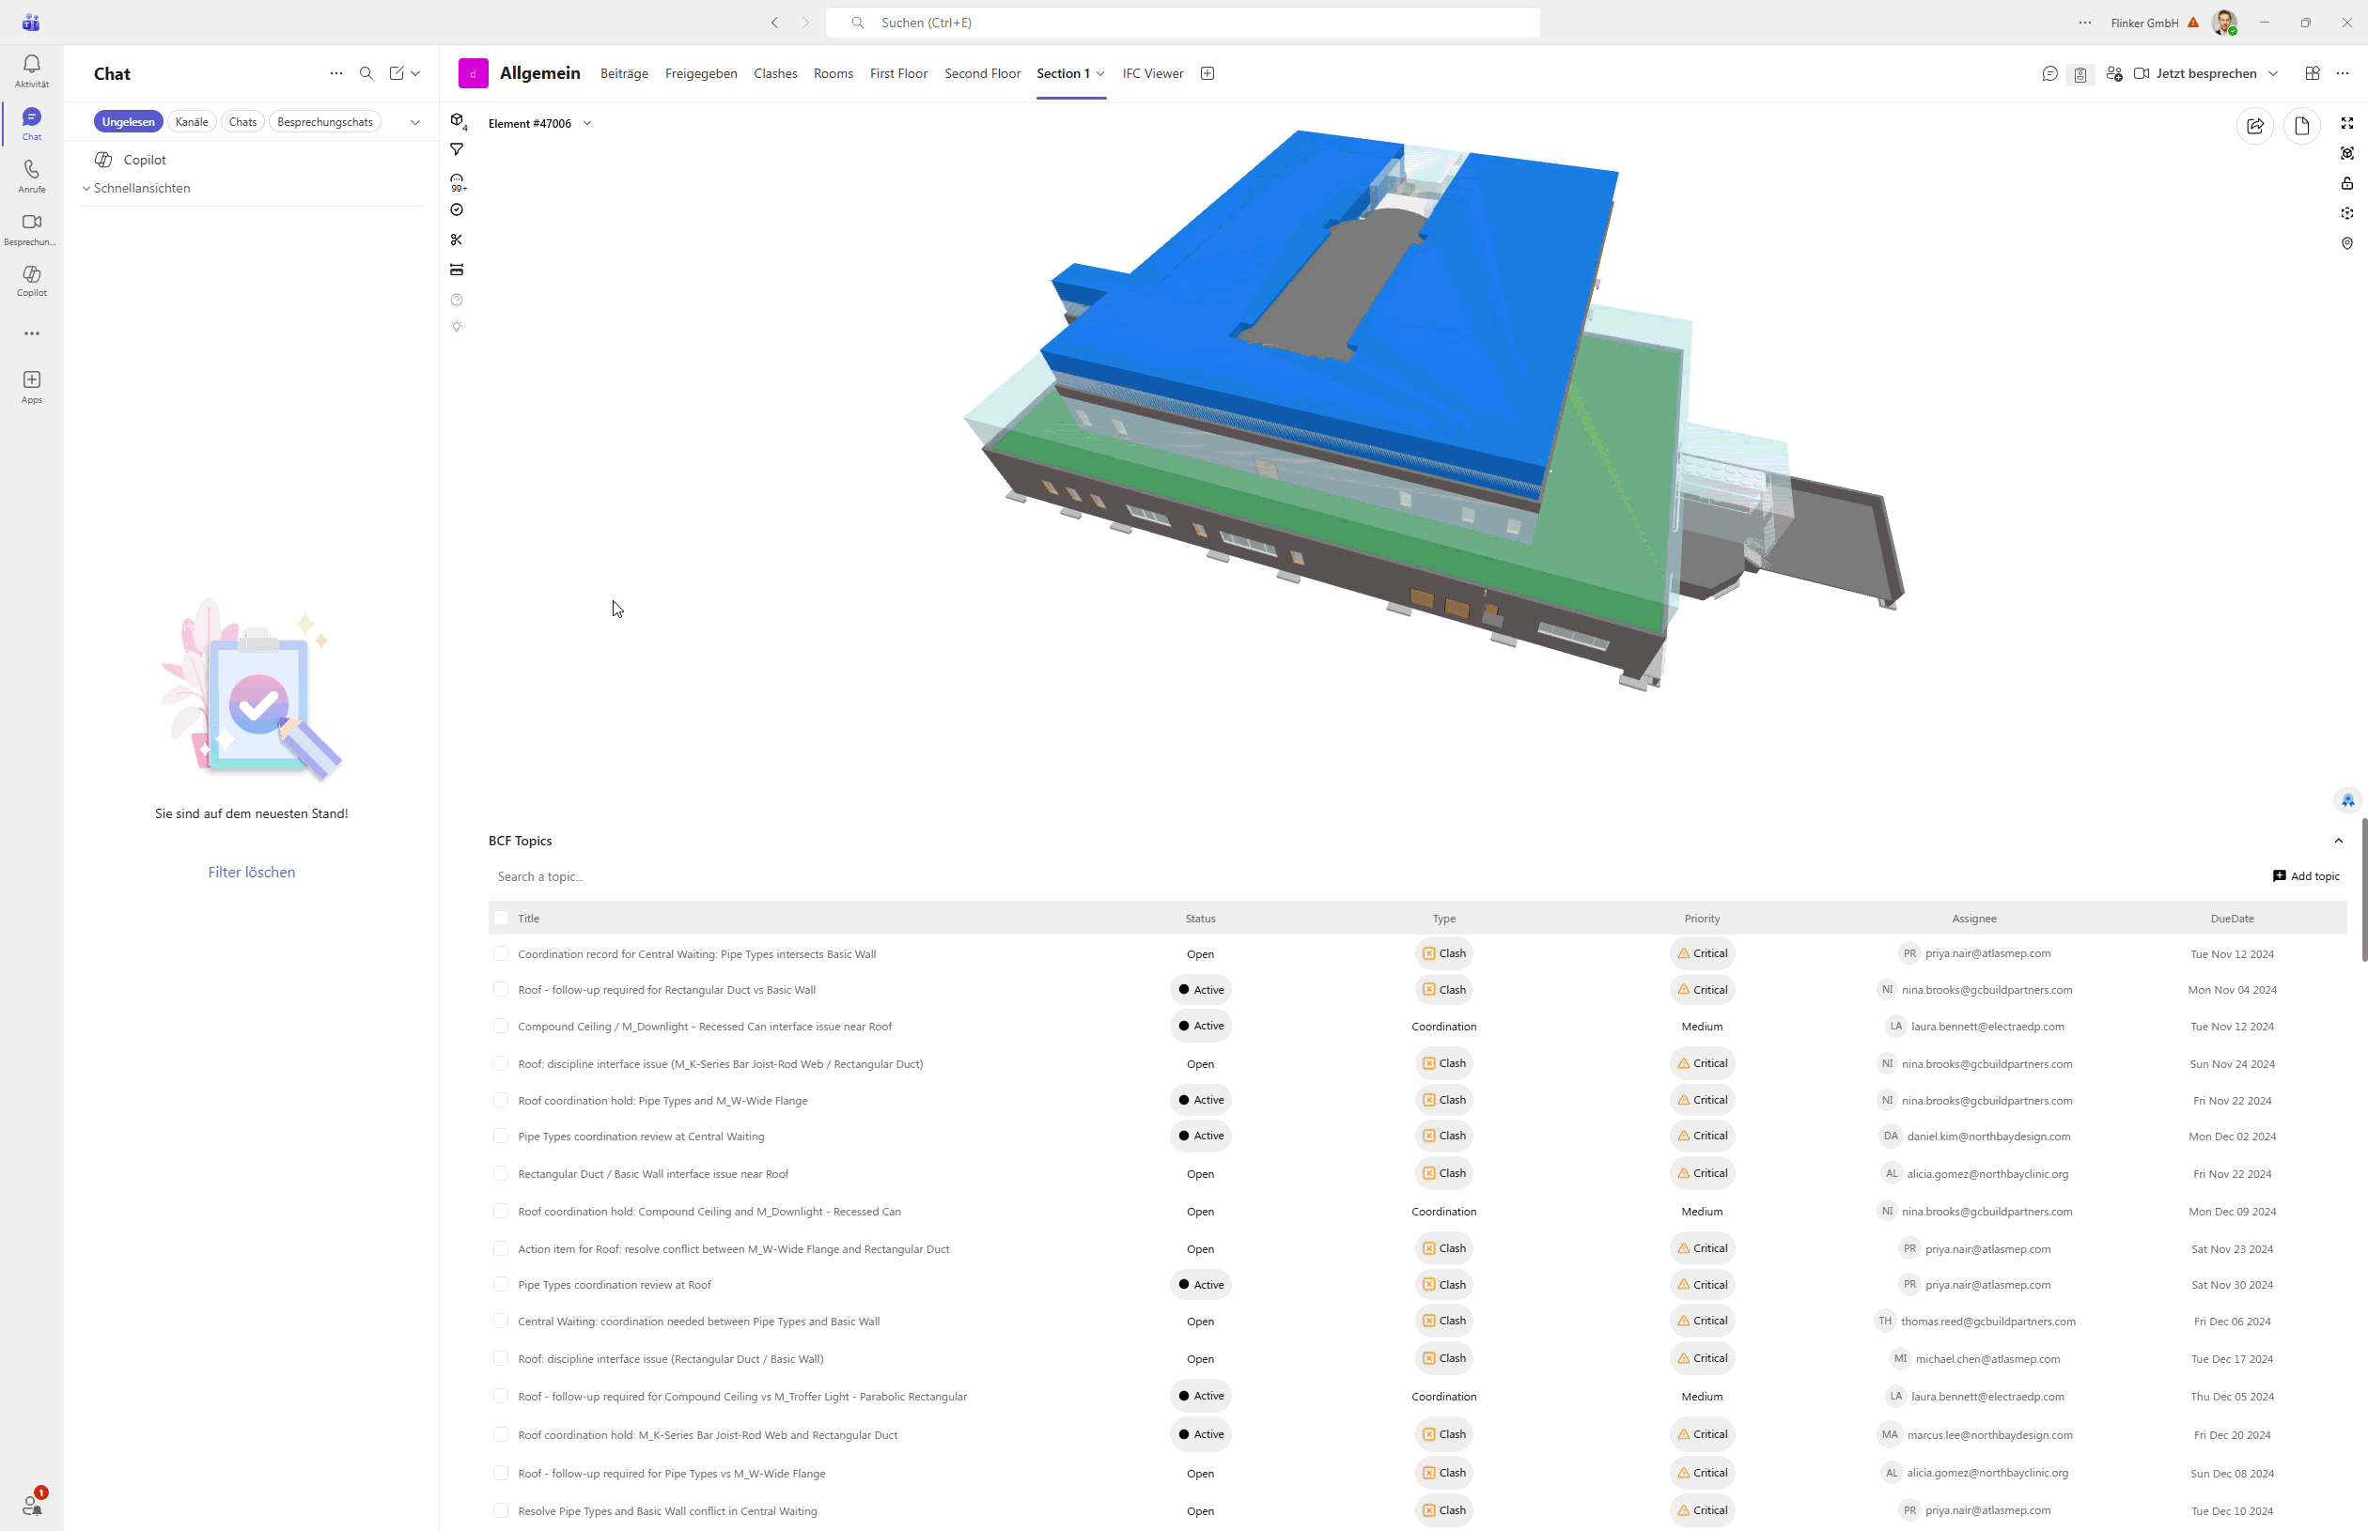Expand the Element #47006 dropdown

[586, 123]
